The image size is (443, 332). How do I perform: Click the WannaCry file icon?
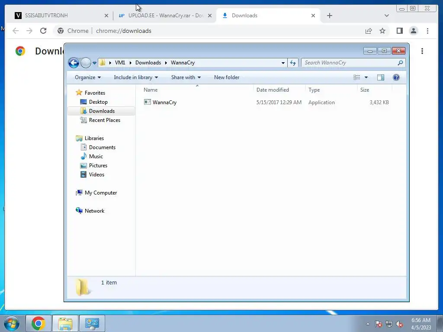pyautogui.click(x=147, y=102)
